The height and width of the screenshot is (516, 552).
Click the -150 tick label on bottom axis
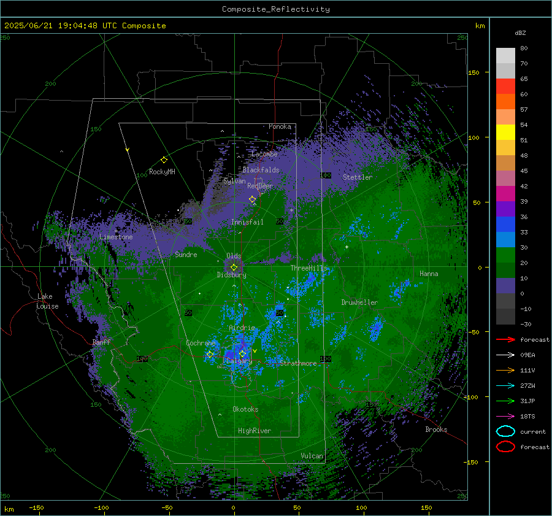tap(36, 507)
